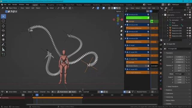Select the Move tool
This screenshot has height=108, width=192.
(x=3, y=26)
